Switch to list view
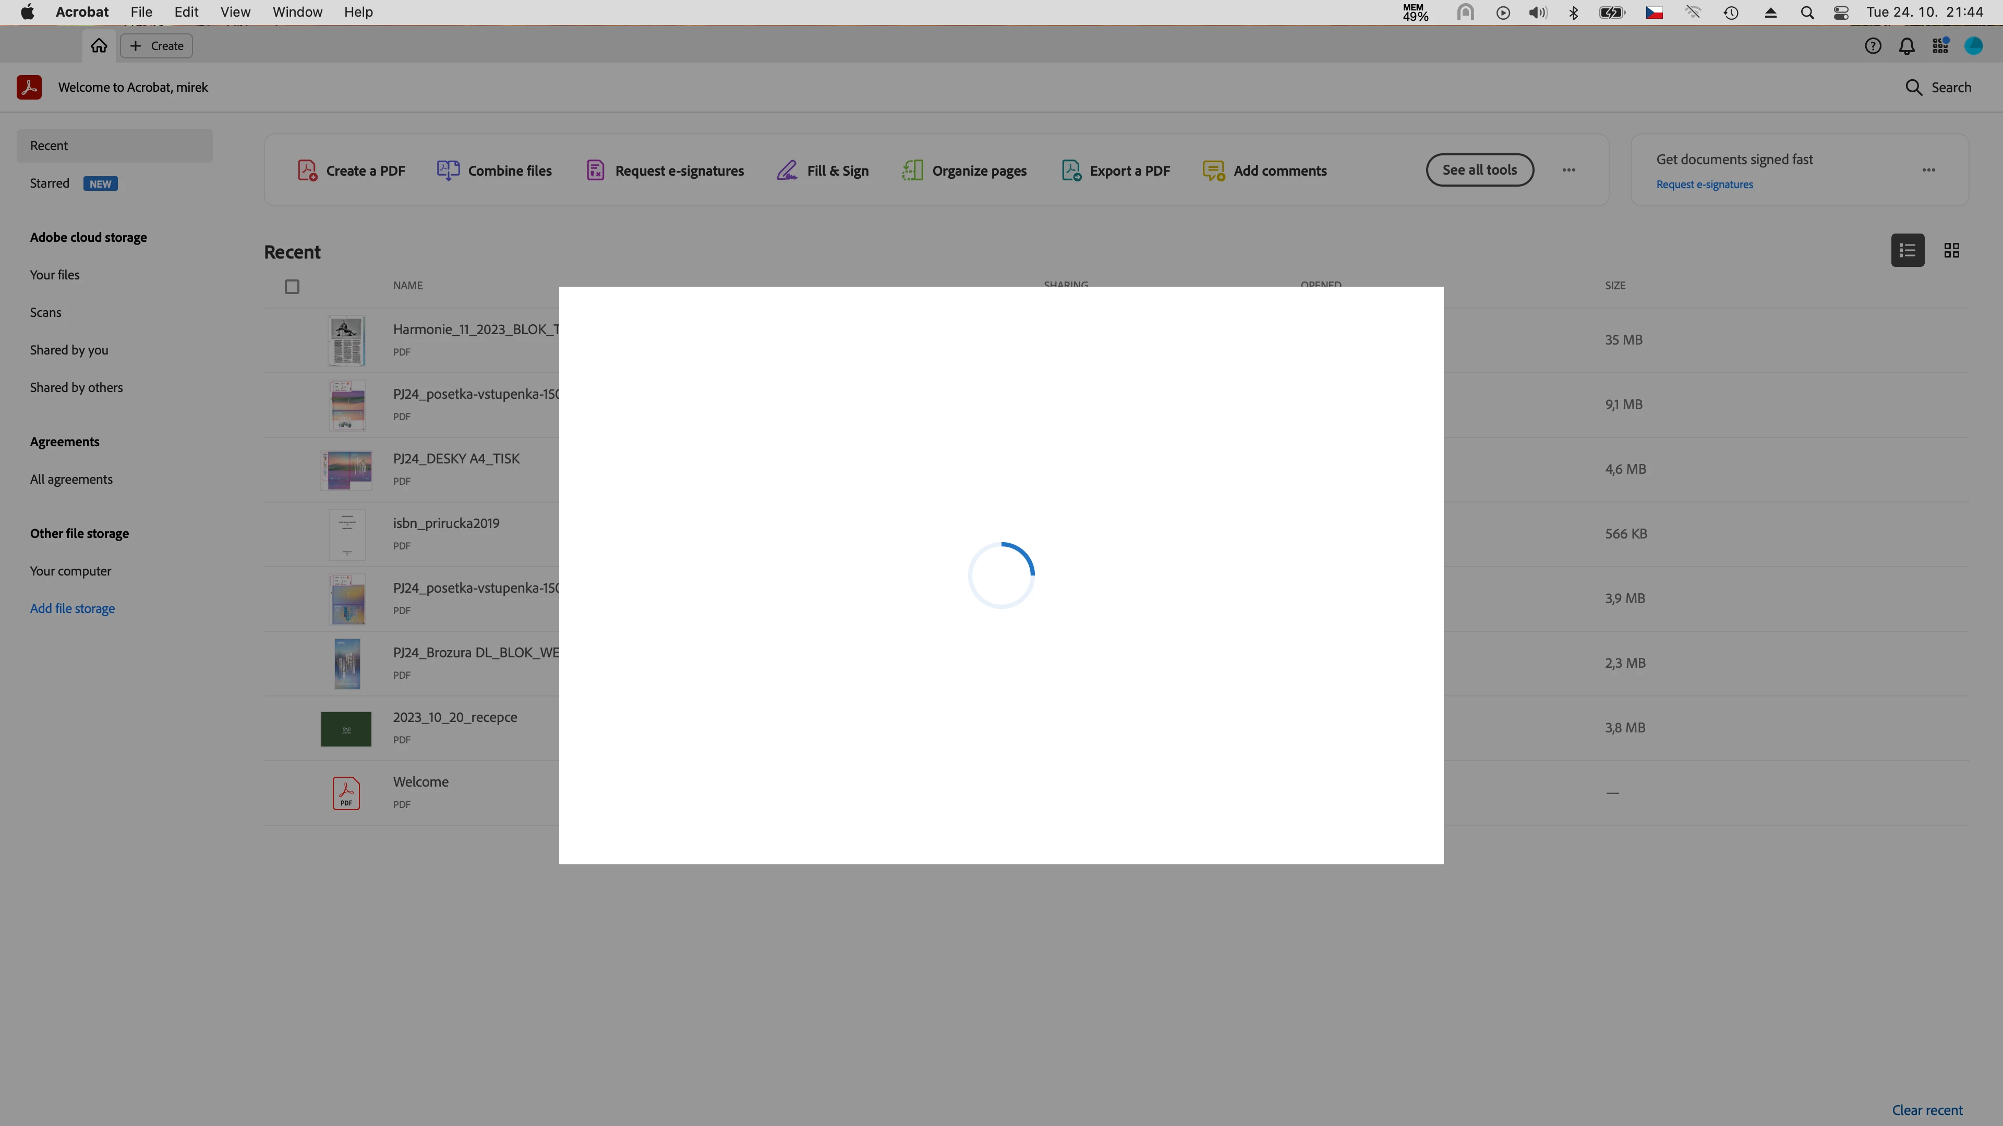Image resolution: width=2003 pixels, height=1126 pixels. click(x=1908, y=250)
